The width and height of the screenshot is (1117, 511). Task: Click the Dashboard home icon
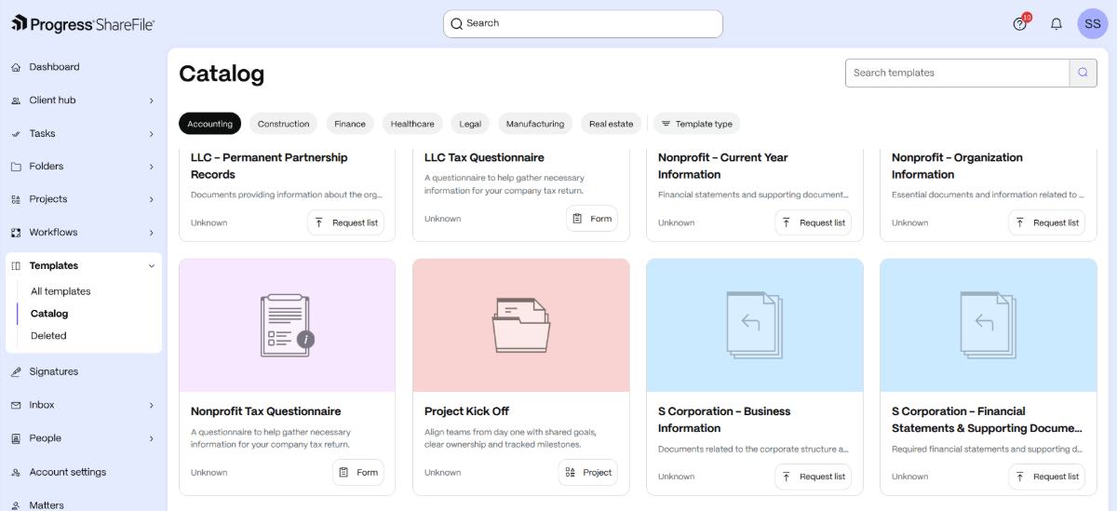tap(16, 67)
